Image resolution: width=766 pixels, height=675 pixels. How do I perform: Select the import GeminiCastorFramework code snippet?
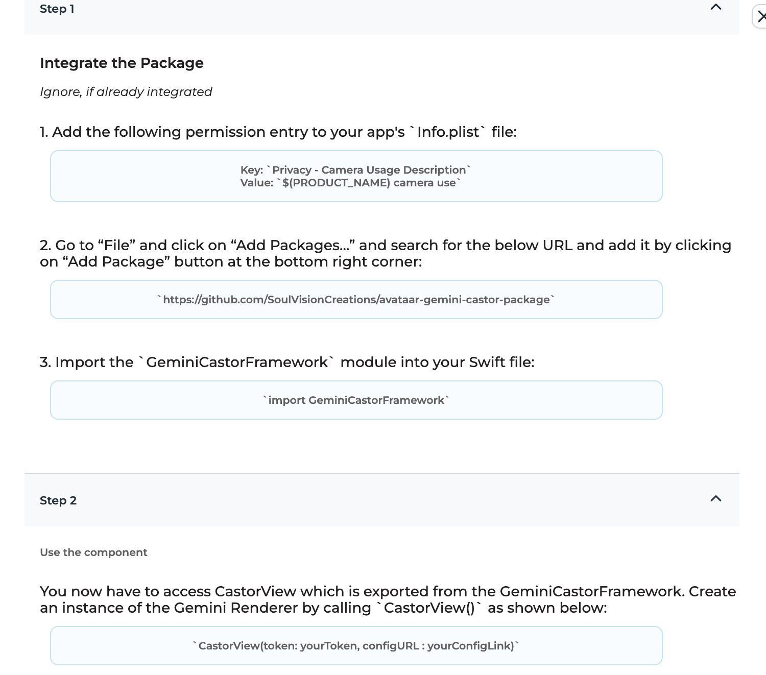click(356, 400)
